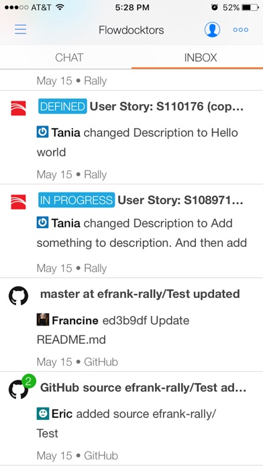Tap the user profile icon

[212, 30]
